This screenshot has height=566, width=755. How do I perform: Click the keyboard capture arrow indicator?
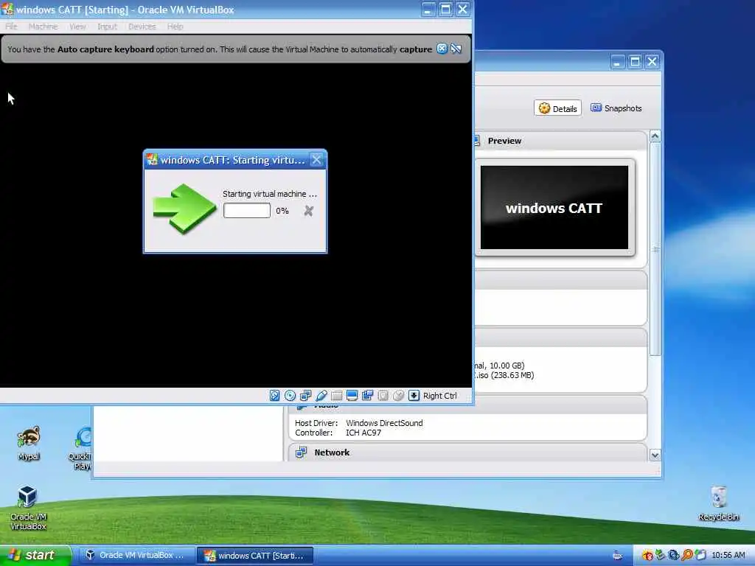[x=414, y=396]
